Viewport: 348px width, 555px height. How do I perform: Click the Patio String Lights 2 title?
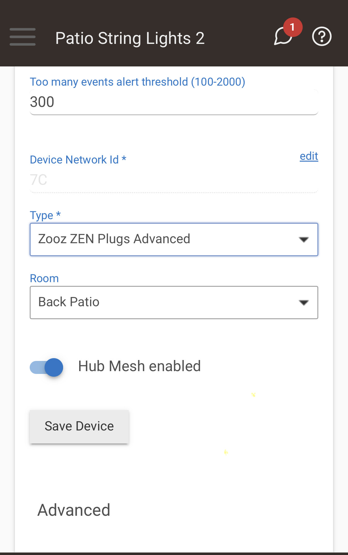(130, 38)
